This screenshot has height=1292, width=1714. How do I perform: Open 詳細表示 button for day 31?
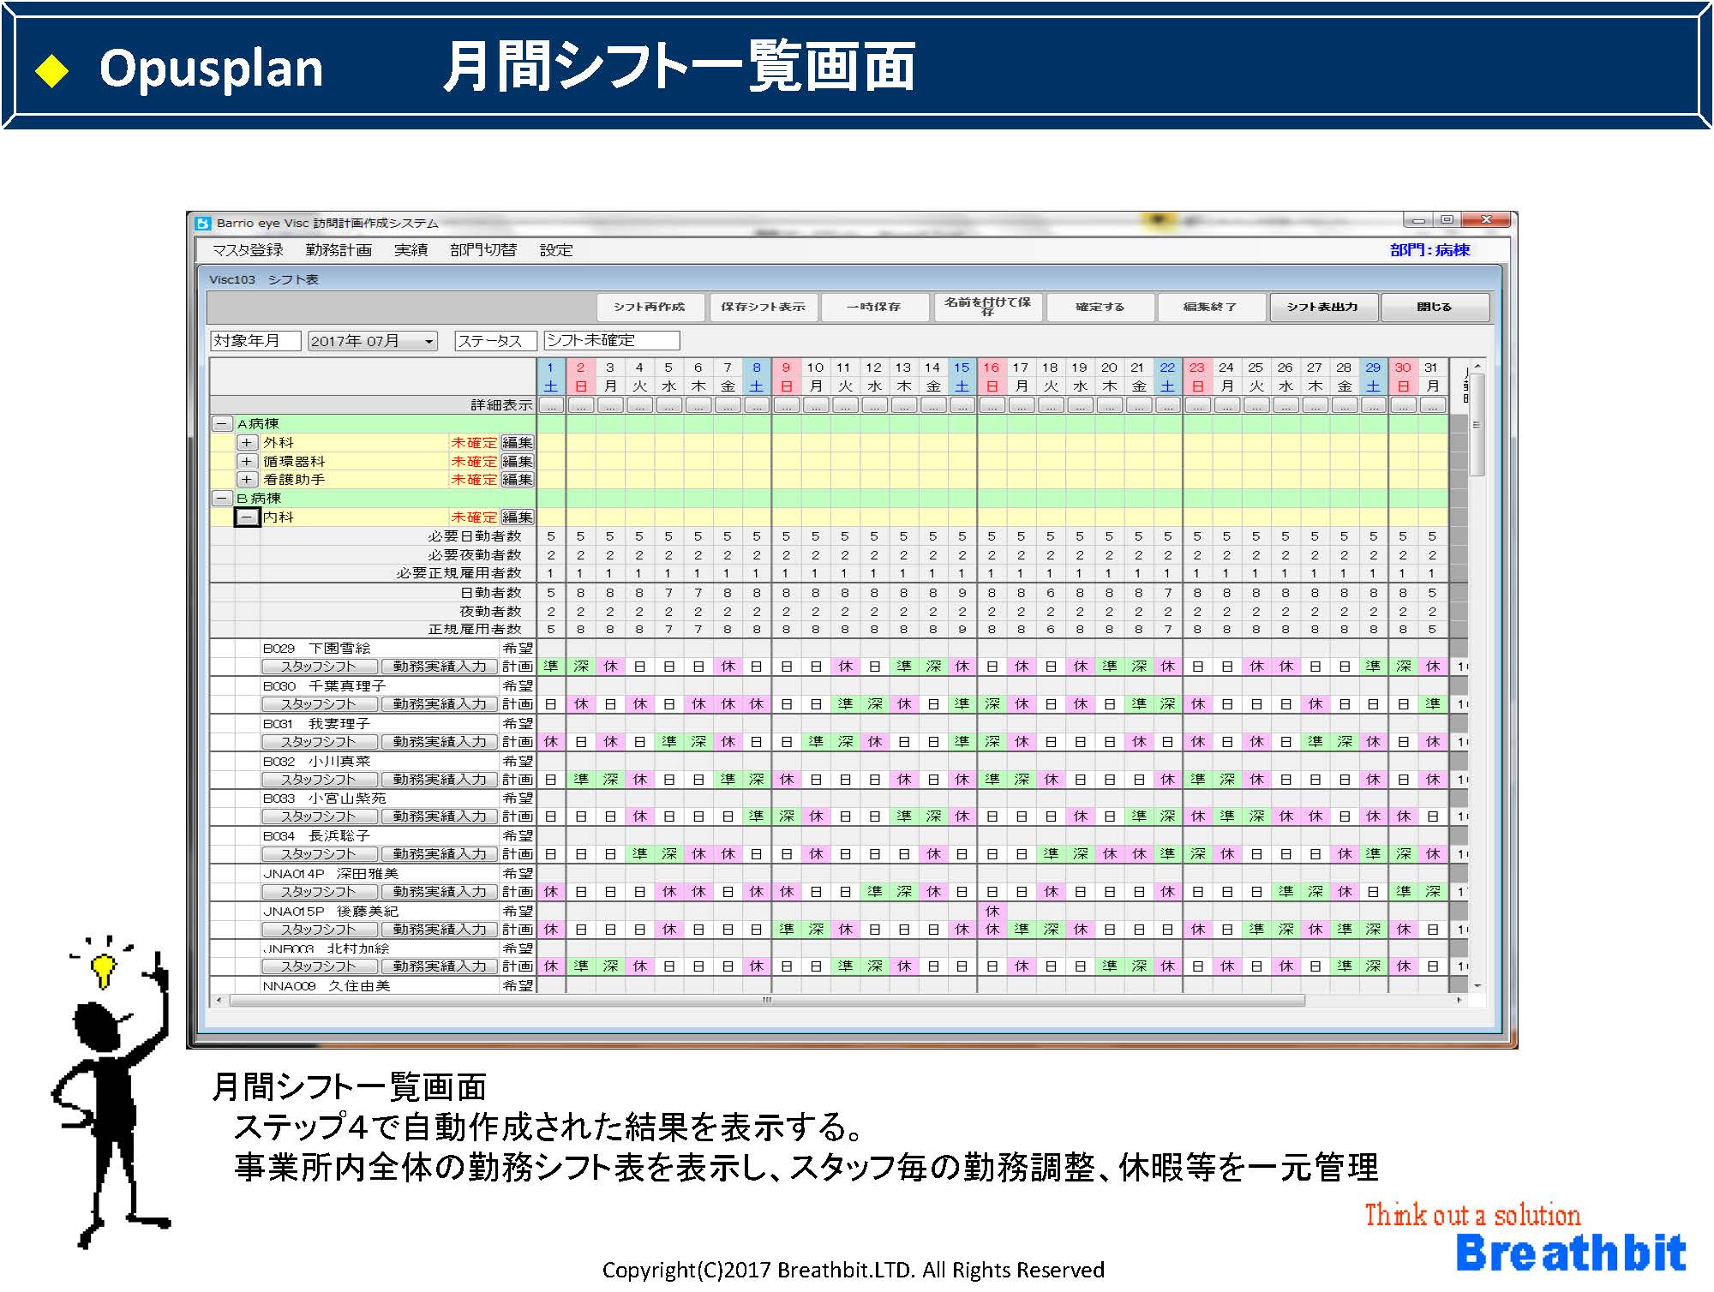pos(1432,405)
